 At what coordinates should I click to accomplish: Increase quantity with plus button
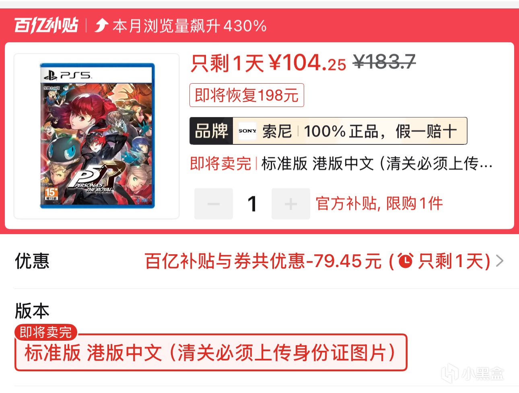click(291, 204)
